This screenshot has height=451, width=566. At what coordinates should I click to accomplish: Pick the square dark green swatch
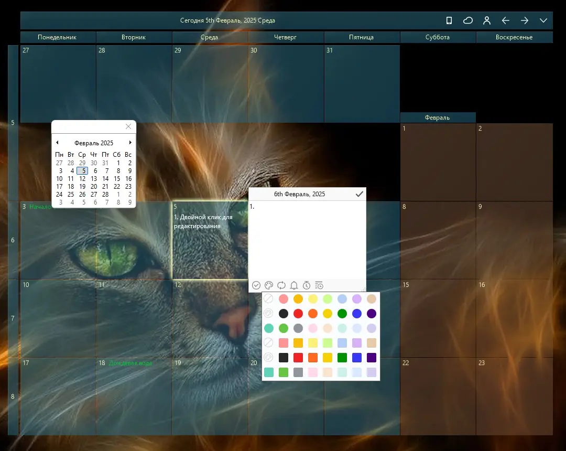(x=342, y=358)
